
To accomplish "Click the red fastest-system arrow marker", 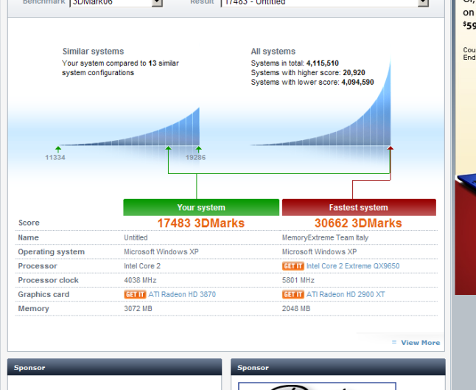I will click(x=391, y=148).
